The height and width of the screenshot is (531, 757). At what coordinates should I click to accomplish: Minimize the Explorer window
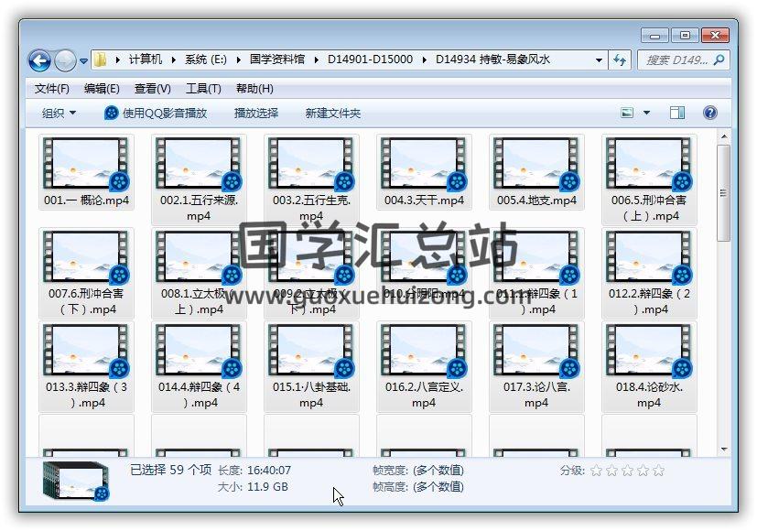pos(654,35)
